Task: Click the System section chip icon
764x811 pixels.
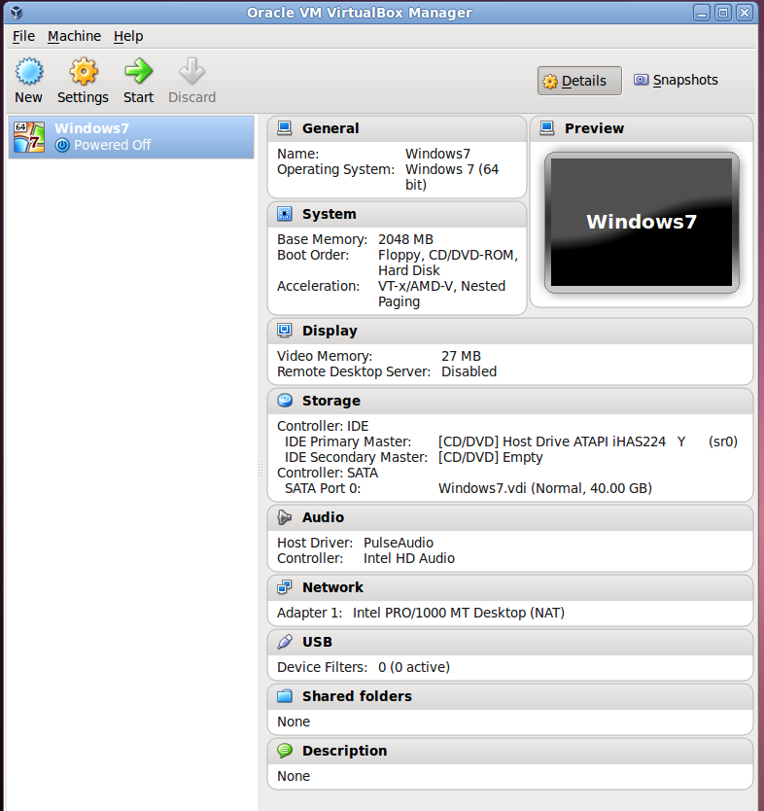Action: pyautogui.click(x=284, y=214)
